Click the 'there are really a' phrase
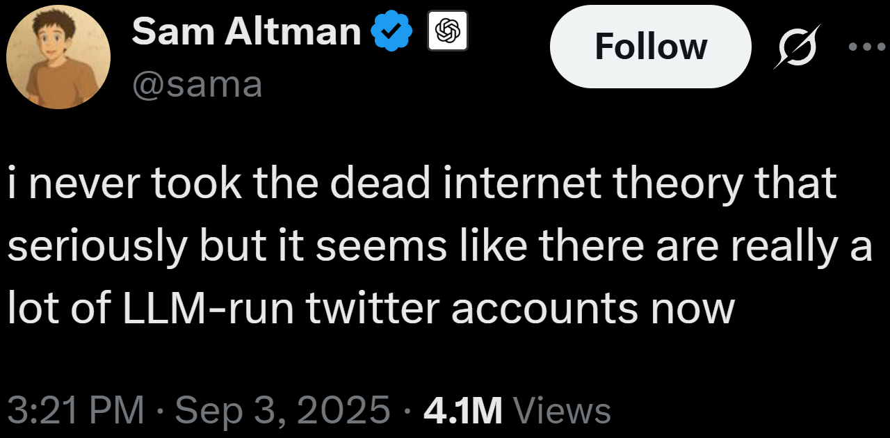Image resolution: width=890 pixels, height=438 pixels. pos(702,245)
